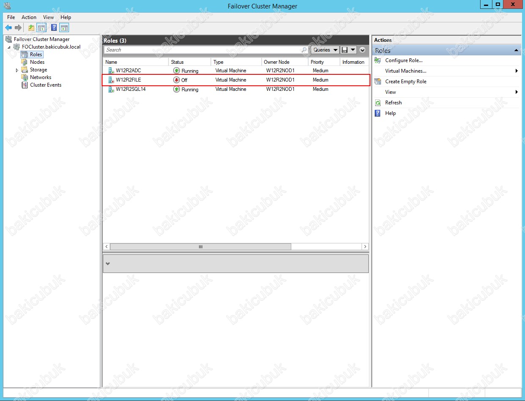Open the File menu
525x401 pixels.
point(11,17)
